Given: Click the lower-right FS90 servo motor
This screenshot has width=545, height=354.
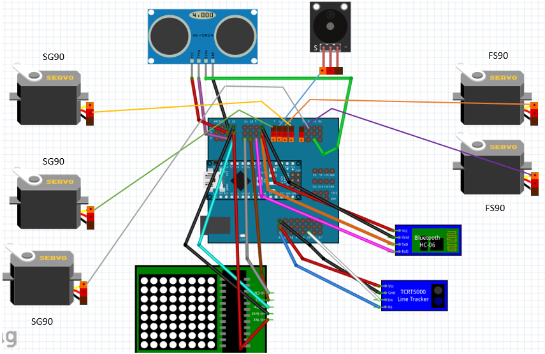Looking at the screenshot, I should pyautogui.click(x=491, y=168).
